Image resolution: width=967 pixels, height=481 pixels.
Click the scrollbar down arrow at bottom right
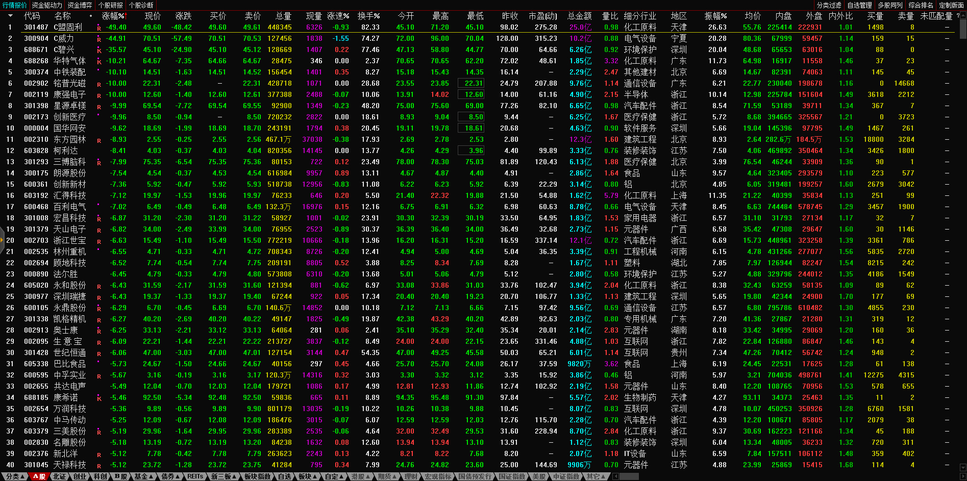(963, 468)
